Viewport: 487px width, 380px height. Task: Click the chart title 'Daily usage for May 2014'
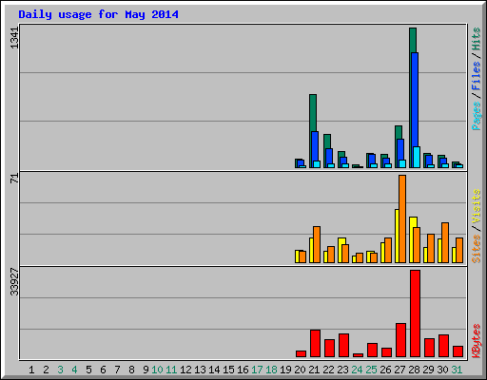point(98,14)
